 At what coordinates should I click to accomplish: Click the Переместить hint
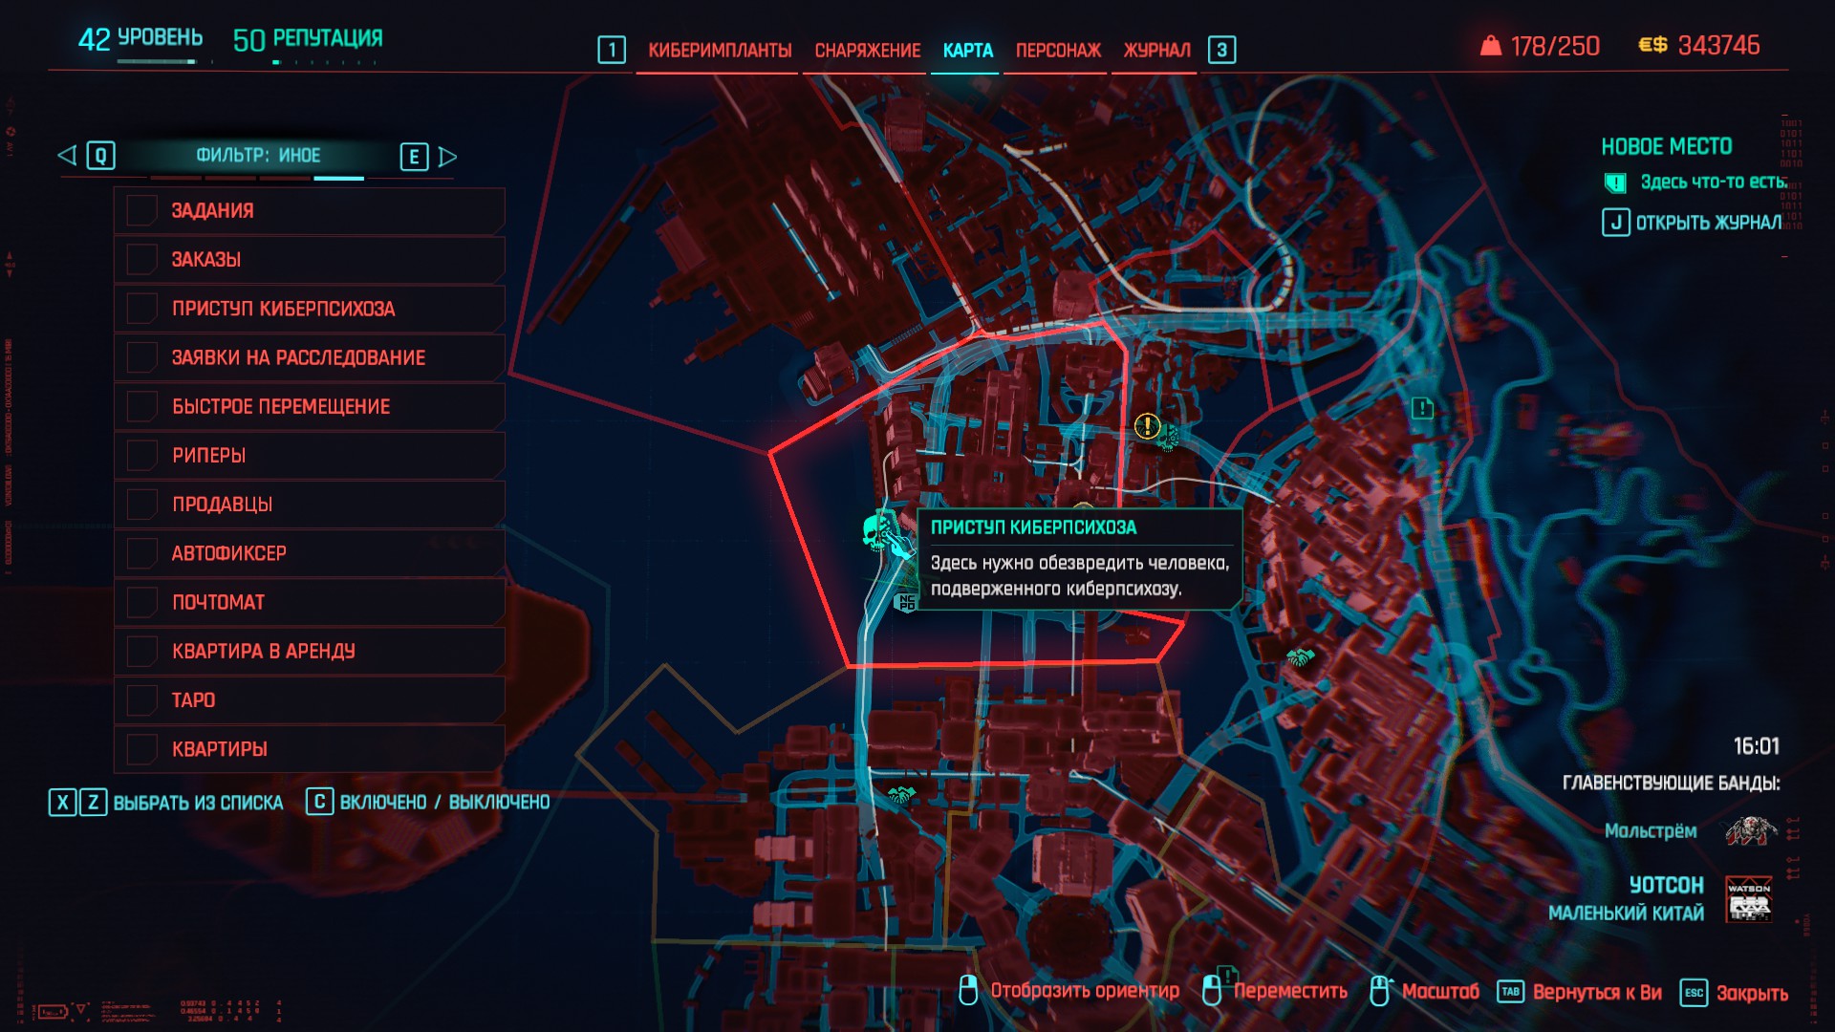click(1290, 991)
